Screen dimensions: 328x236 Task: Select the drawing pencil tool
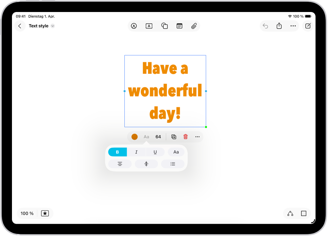pyautogui.click(x=134, y=26)
